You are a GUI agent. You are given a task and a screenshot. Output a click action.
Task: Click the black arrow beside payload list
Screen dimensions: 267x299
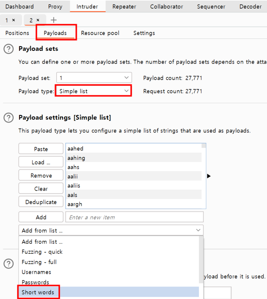coord(209,176)
